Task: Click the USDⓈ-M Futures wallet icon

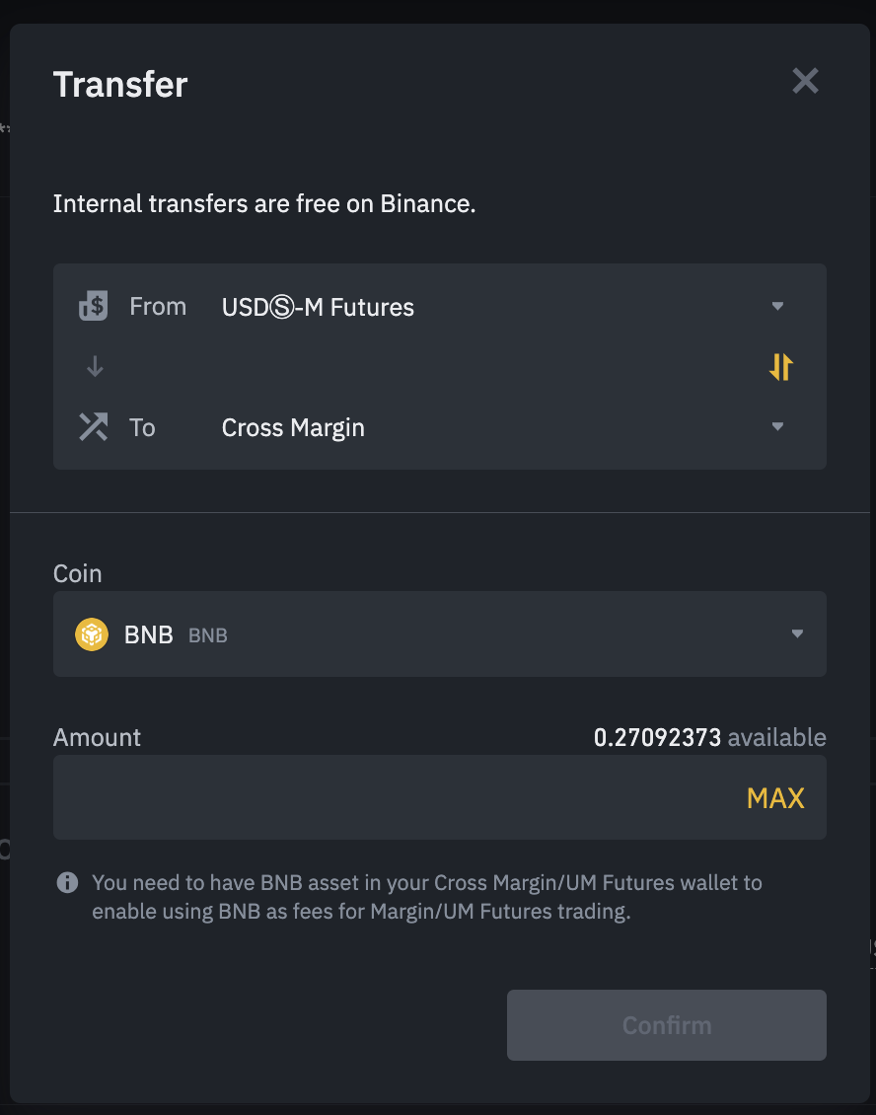Action: (93, 307)
